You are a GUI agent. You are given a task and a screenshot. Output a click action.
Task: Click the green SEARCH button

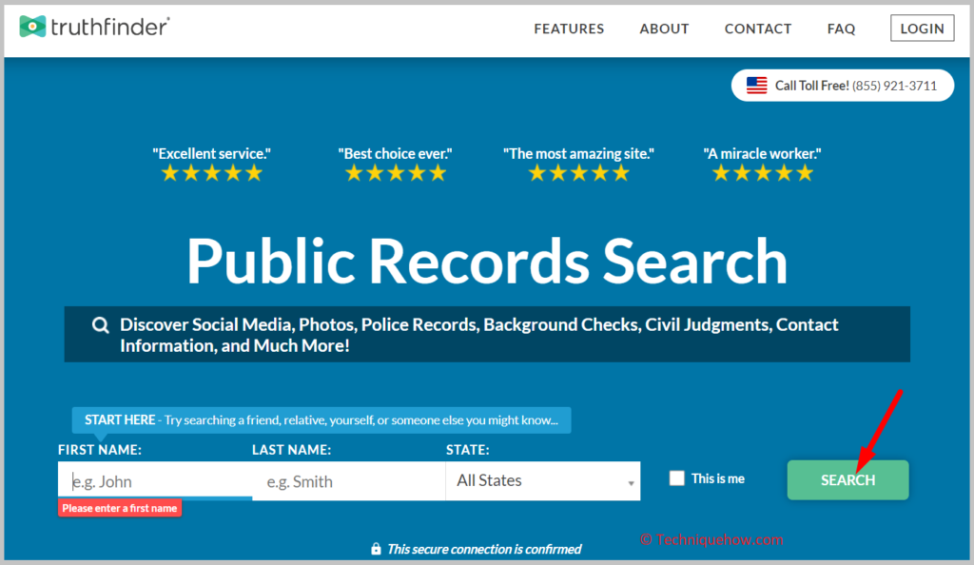tap(847, 480)
